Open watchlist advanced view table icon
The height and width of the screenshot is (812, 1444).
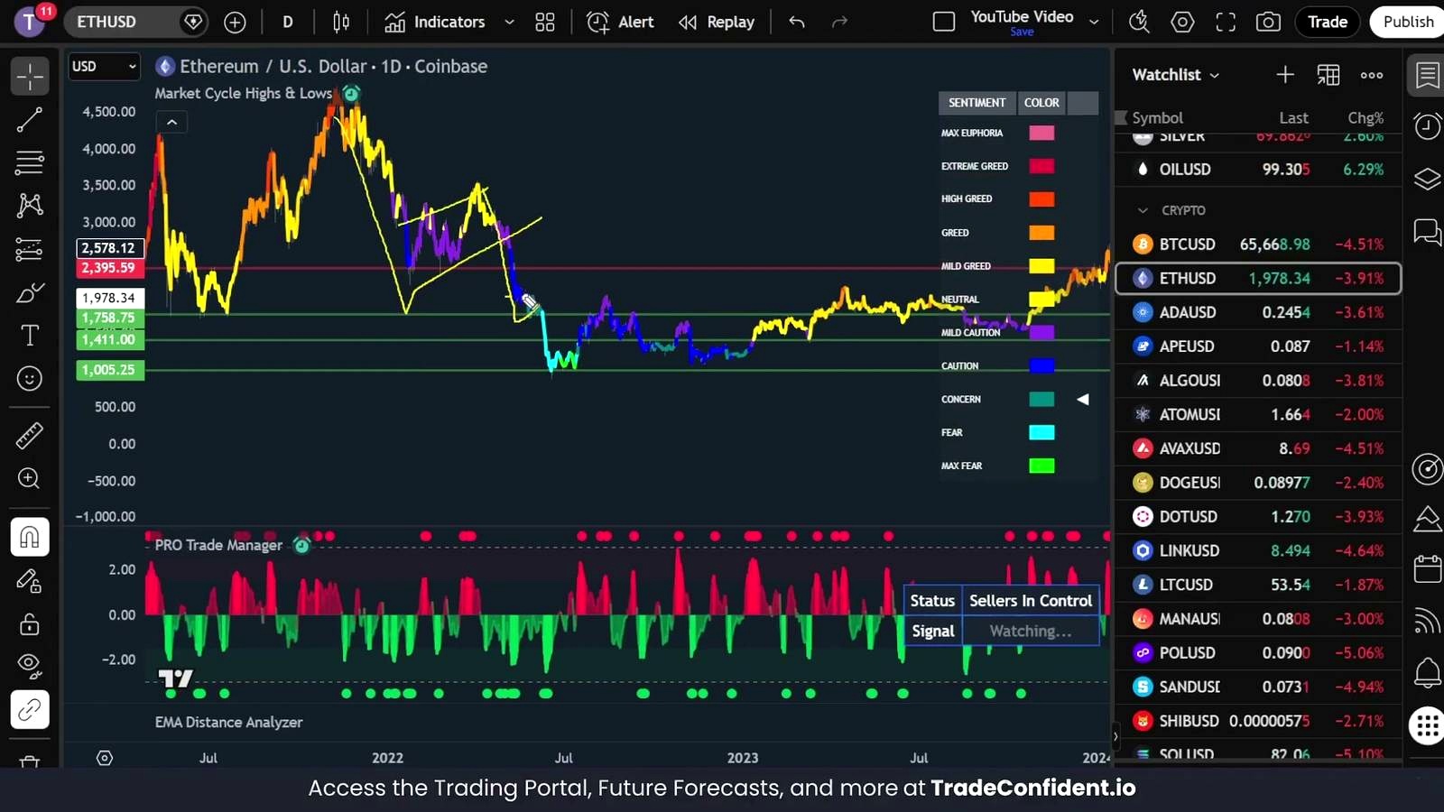tap(1328, 75)
